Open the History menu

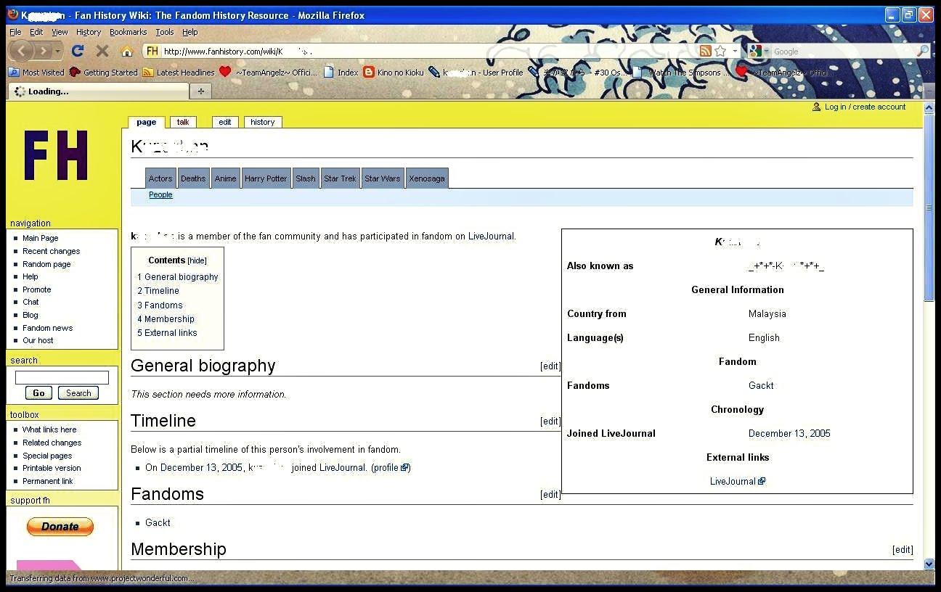click(x=89, y=32)
